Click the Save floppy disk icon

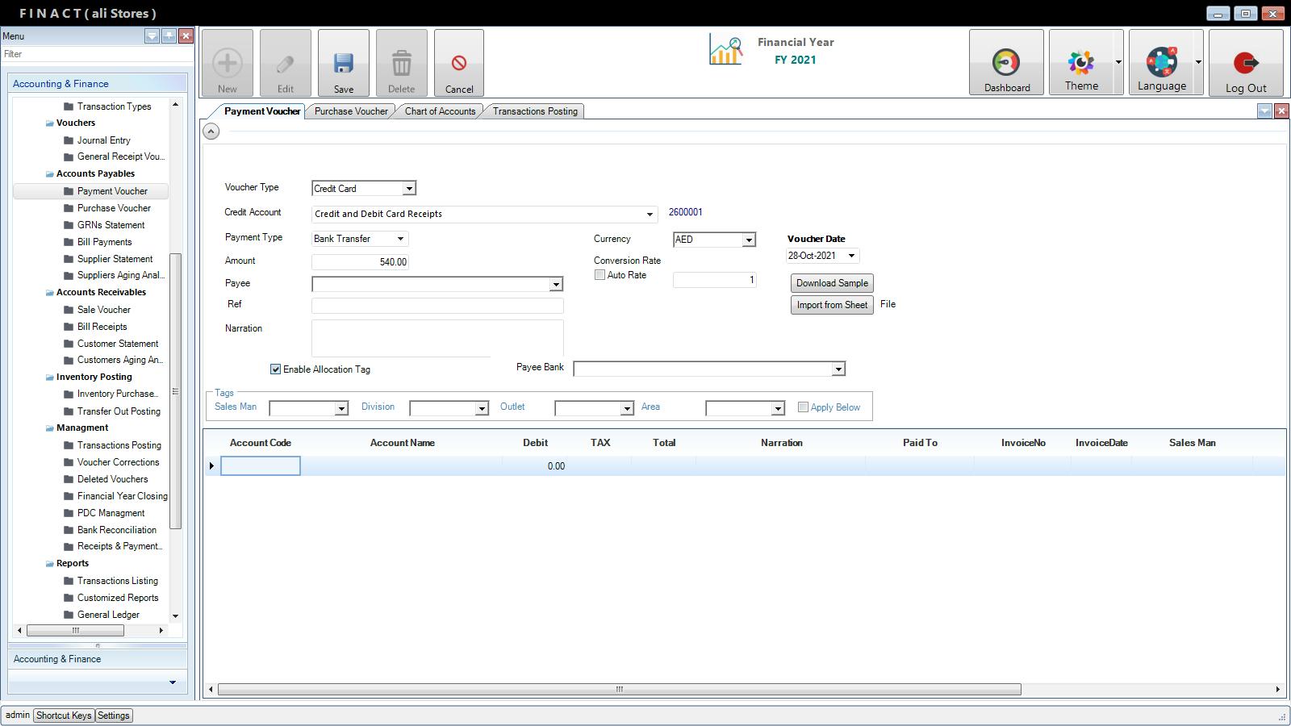pos(344,64)
